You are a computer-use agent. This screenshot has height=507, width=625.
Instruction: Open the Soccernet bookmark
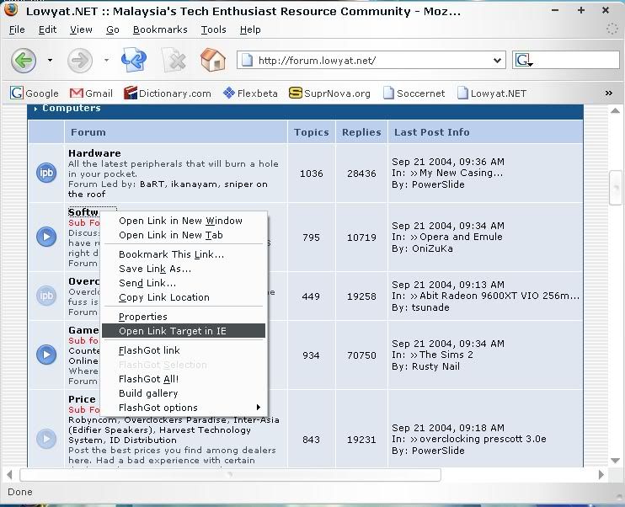[414, 93]
